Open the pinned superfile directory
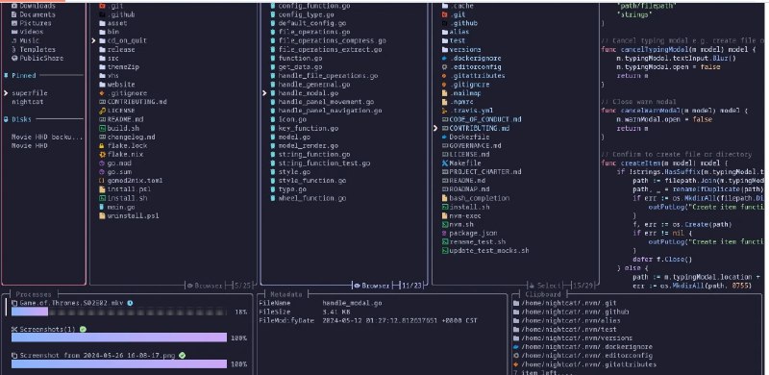The height and width of the screenshot is (375, 769). (30, 93)
